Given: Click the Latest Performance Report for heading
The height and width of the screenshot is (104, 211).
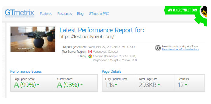Looking at the screenshot, I should pos(102,30).
